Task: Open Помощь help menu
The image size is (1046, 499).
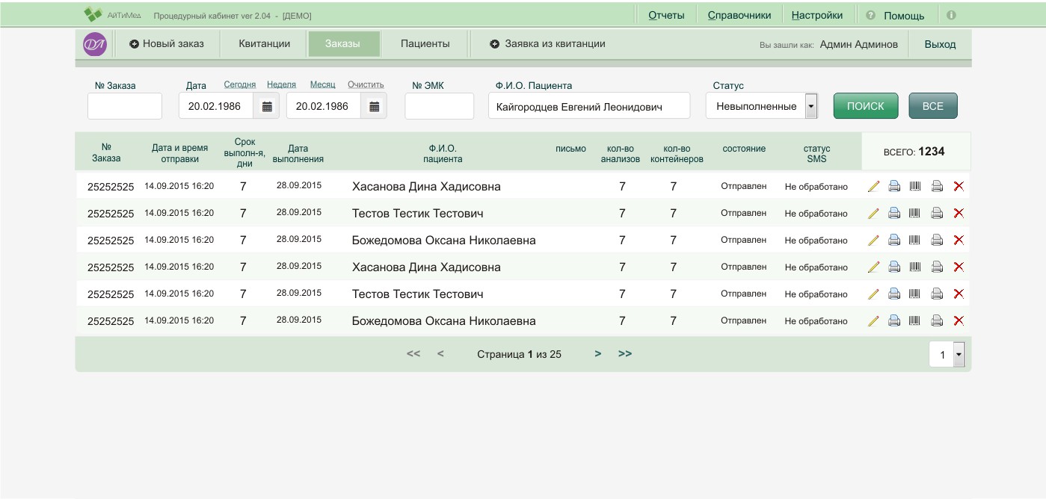Action: pos(904,16)
